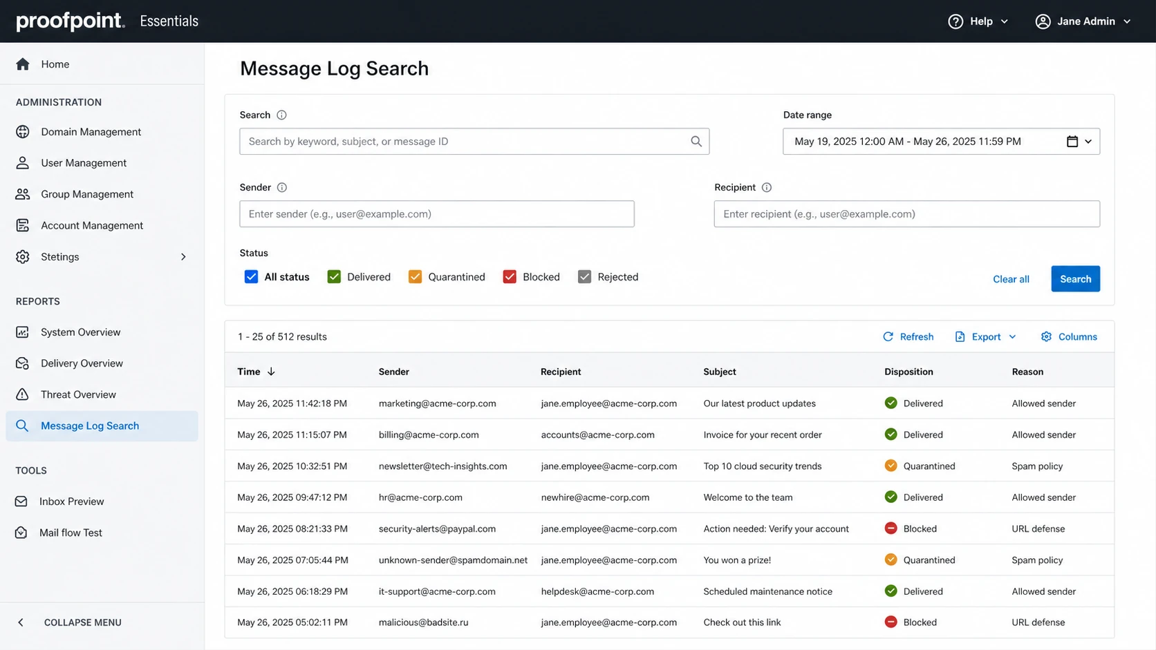Go to User Management page

84,163
